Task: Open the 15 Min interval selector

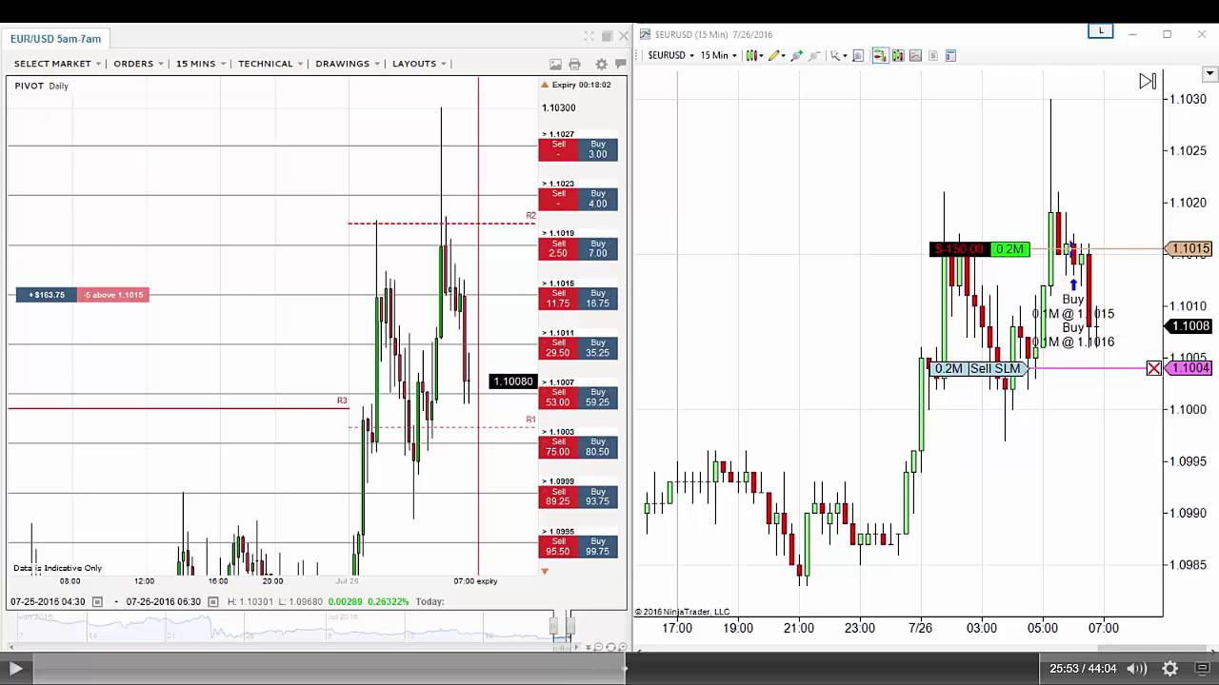Action: coord(719,55)
